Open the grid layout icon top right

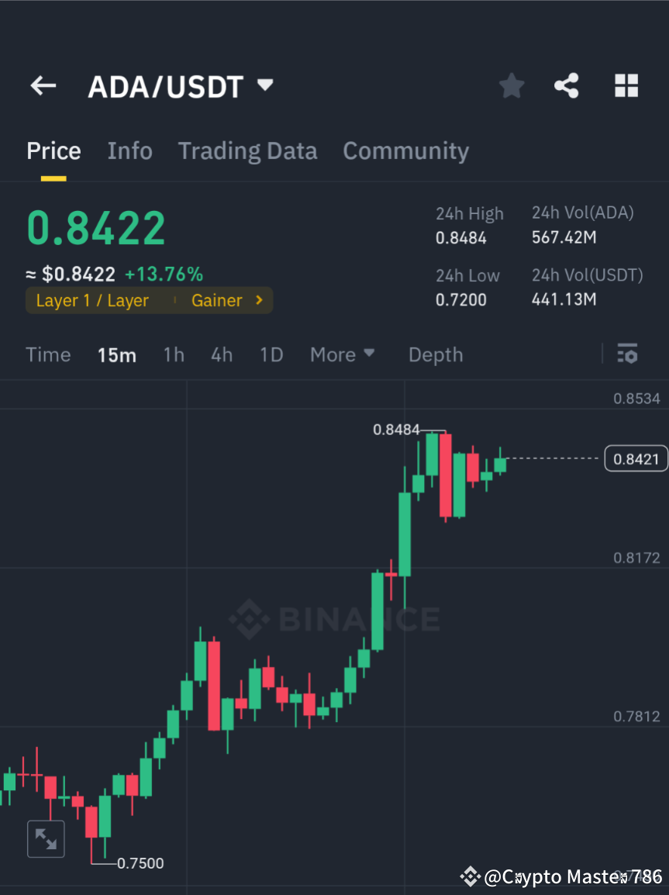(626, 85)
